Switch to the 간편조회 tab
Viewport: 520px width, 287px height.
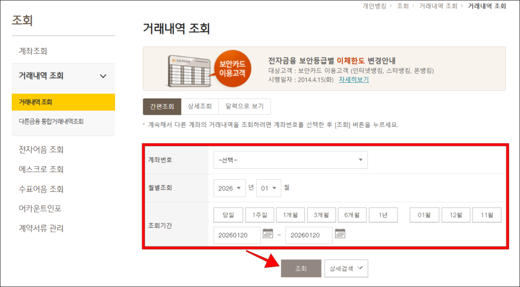[x=162, y=107]
